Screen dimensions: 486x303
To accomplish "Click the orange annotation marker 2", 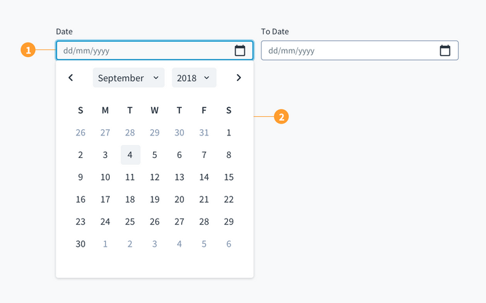I will pyautogui.click(x=281, y=117).
